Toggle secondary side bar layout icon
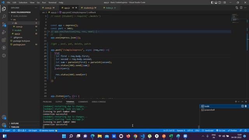Image resolution: width=249 pixels, height=140 pixels. click(219, 2)
